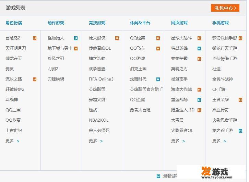
Task: Open the 英魂之刃 game link
Action: coord(179,69)
